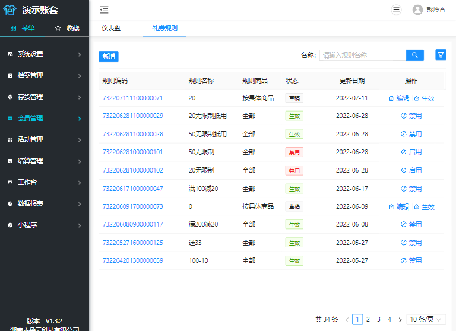
Task: Click the 草稿 status tag for rule 20
Action: [x=294, y=98]
